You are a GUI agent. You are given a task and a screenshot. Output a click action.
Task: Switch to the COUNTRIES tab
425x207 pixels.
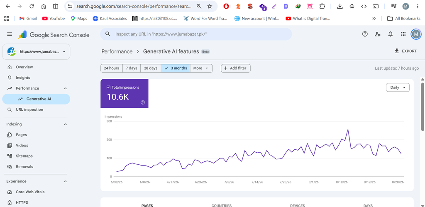[222, 205]
